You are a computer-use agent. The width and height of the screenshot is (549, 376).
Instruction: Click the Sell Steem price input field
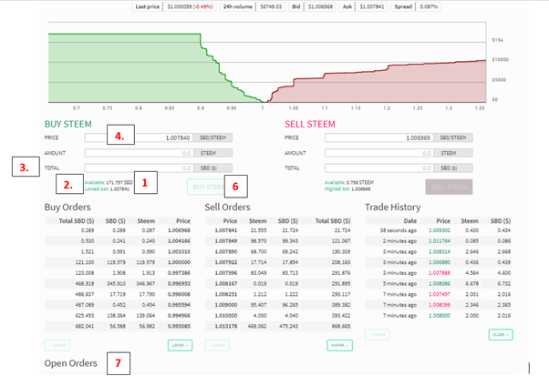click(379, 137)
